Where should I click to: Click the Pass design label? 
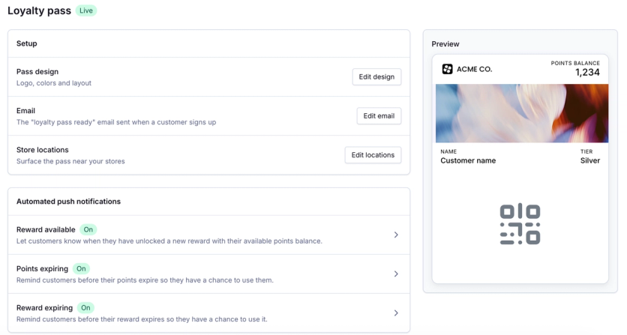point(37,71)
